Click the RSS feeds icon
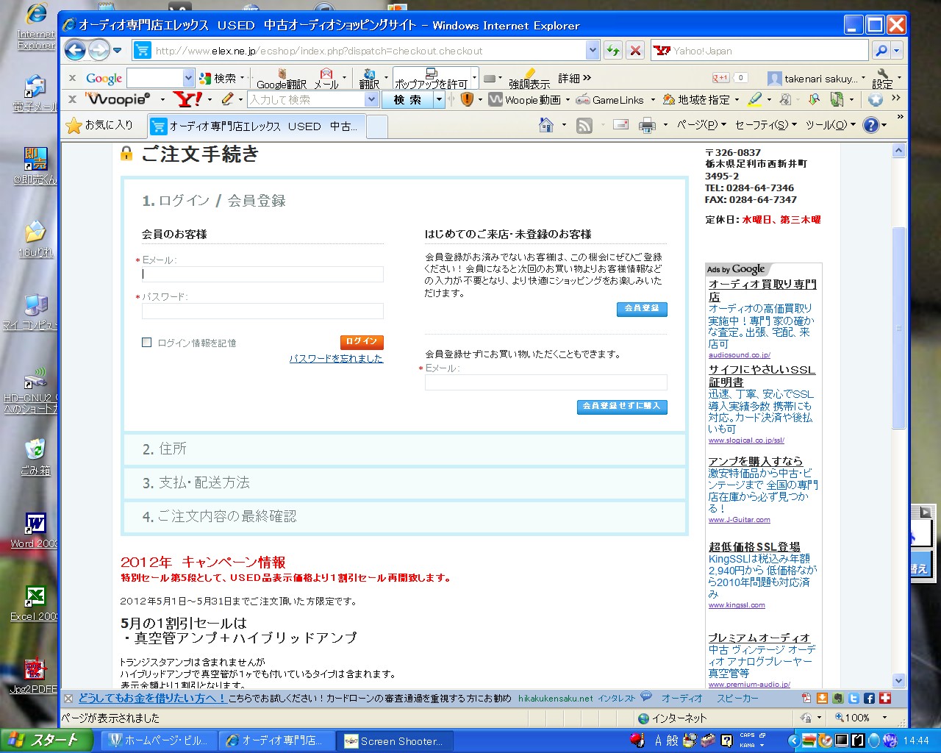Viewport: 941px width, 753px height. pyautogui.click(x=584, y=125)
